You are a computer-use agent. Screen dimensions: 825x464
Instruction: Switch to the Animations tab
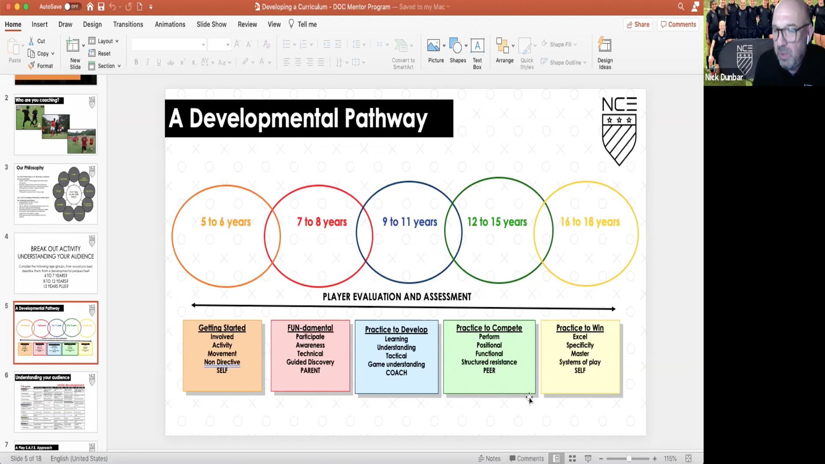(x=170, y=24)
